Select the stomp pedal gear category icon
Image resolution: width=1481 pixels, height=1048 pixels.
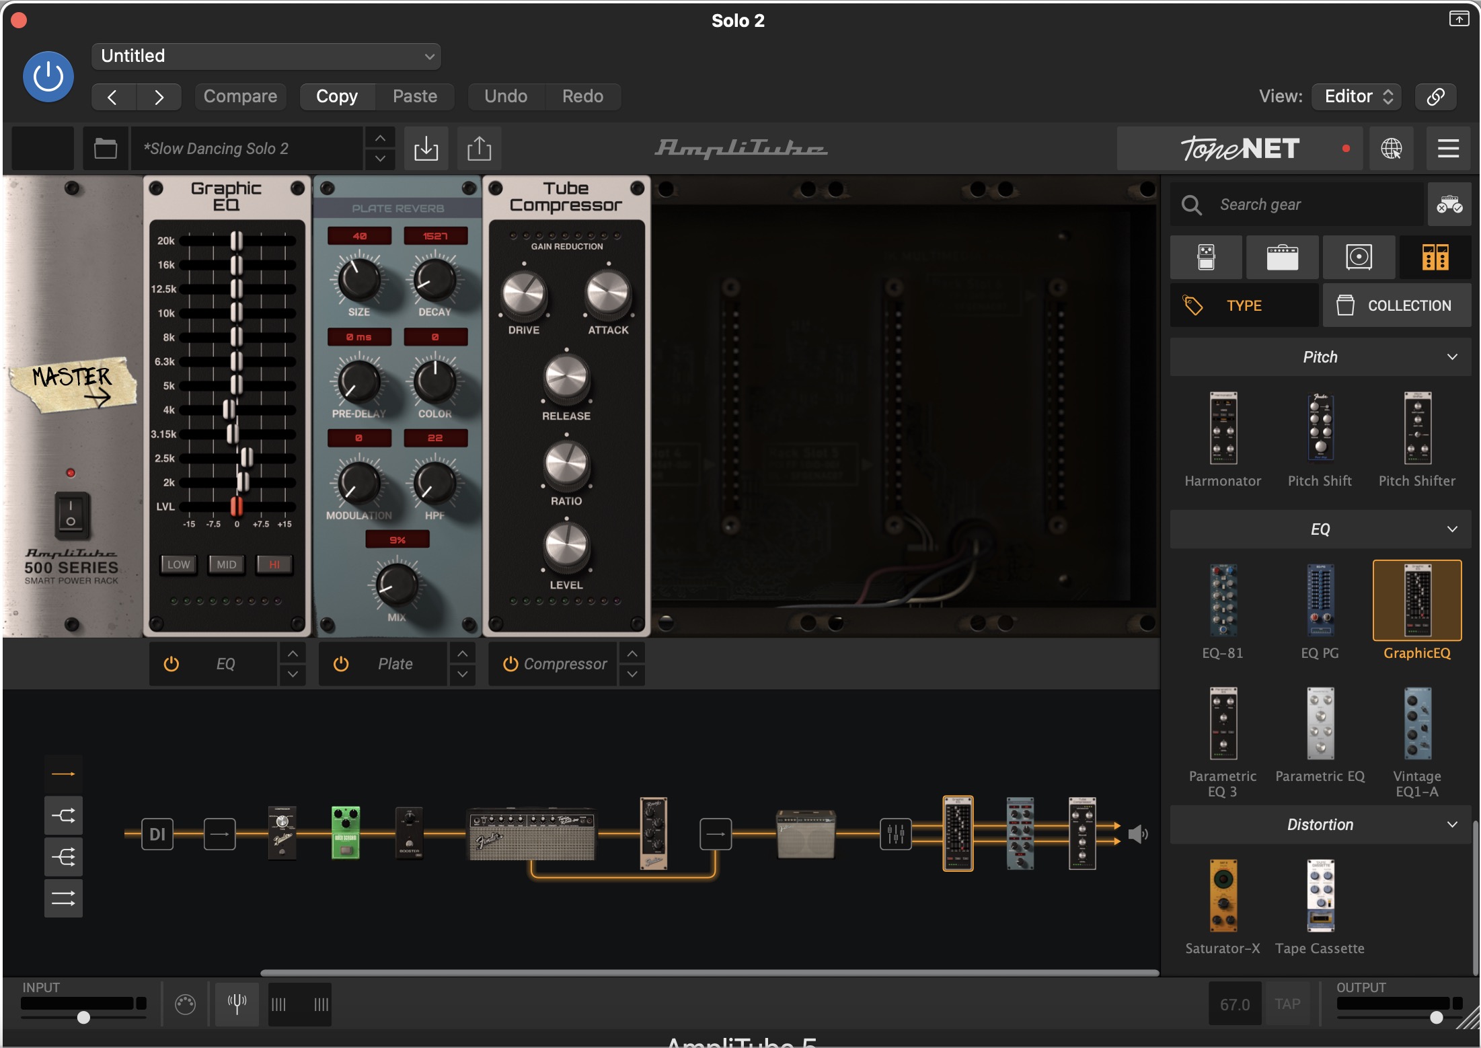coord(1206,257)
